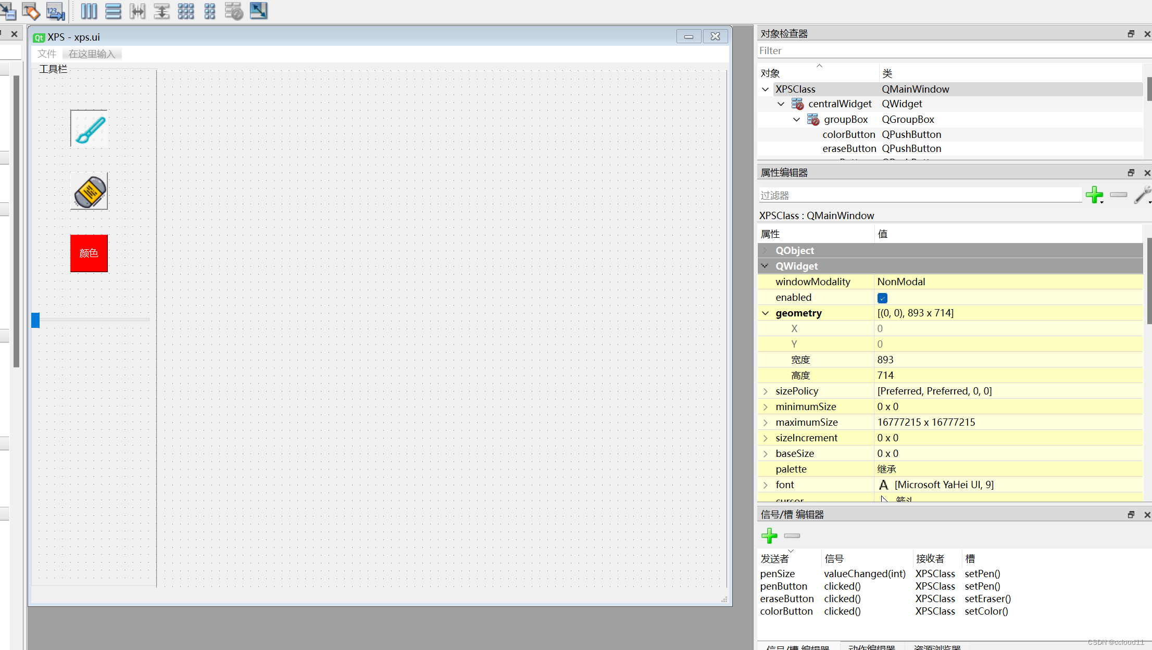Click the pen size slider handle

pyautogui.click(x=35, y=320)
